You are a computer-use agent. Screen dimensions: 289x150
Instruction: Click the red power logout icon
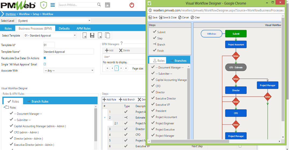click(132, 5)
